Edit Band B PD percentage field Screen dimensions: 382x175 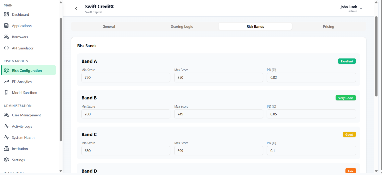tap(311, 114)
